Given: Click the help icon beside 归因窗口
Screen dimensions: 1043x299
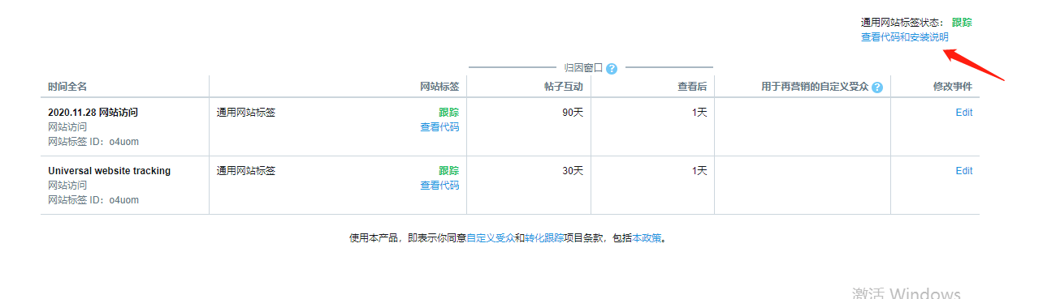Looking at the screenshot, I should pyautogui.click(x=612, y=68).
